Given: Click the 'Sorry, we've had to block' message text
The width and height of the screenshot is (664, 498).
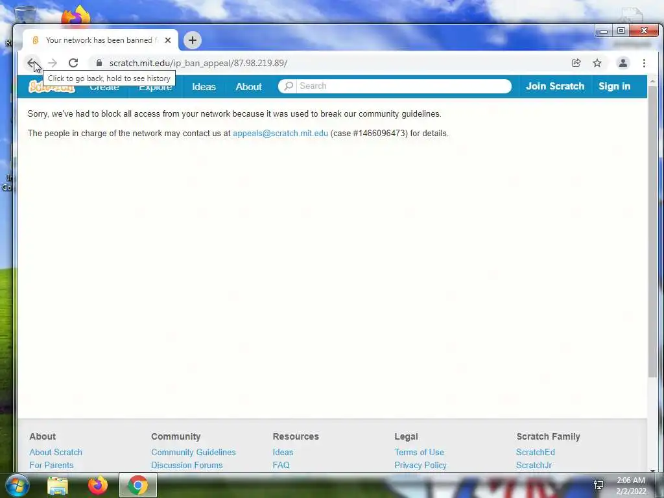Looking at the screenshot, I should 235,114.
